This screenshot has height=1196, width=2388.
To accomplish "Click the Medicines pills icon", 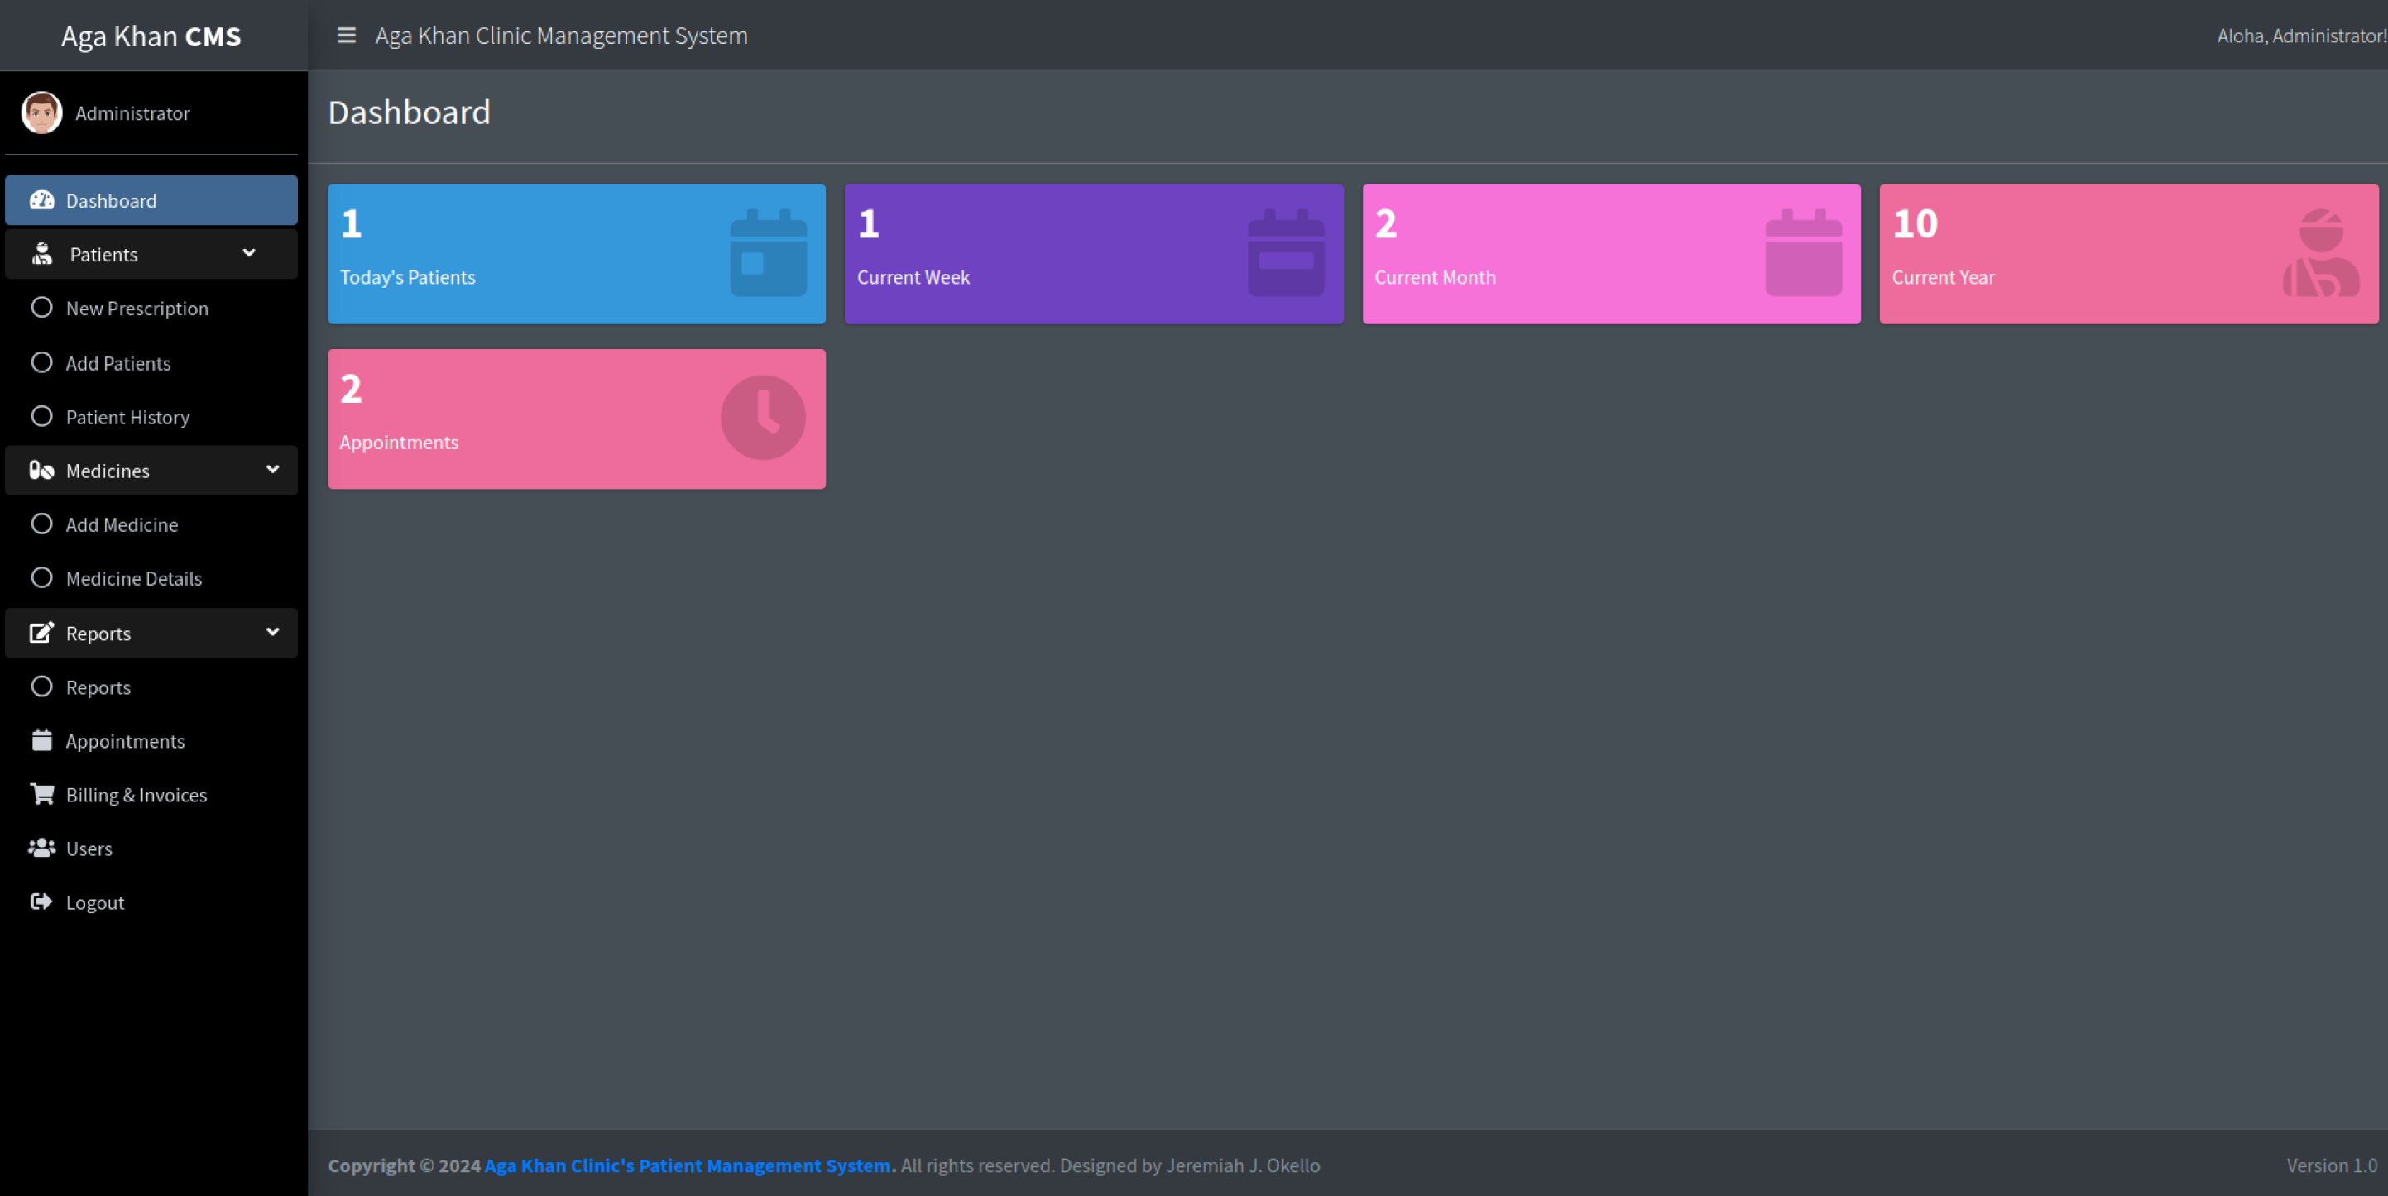I will click(41, 471).
